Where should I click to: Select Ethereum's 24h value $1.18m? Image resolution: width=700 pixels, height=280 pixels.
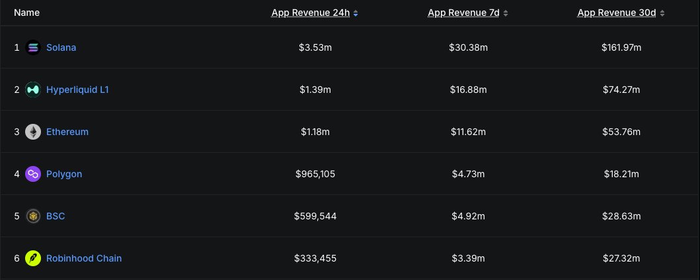315,132
